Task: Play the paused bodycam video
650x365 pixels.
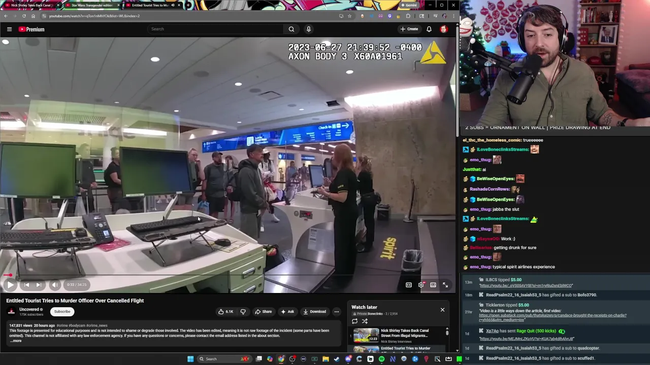Action: click(10, 285)
